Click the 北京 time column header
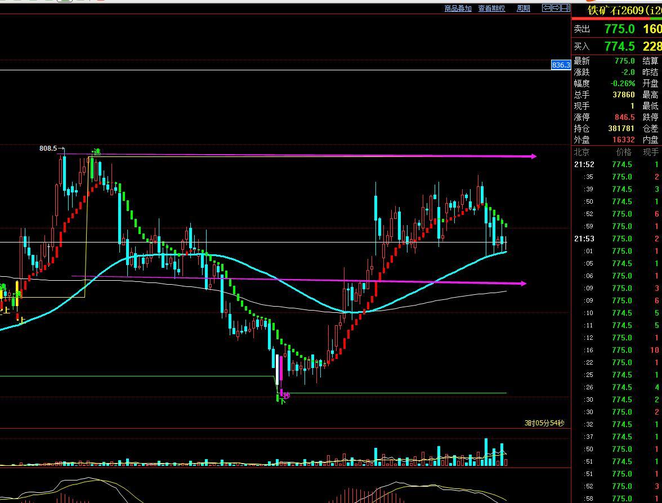662x503 pixels. pyautogui.click(x=582, y=152)
